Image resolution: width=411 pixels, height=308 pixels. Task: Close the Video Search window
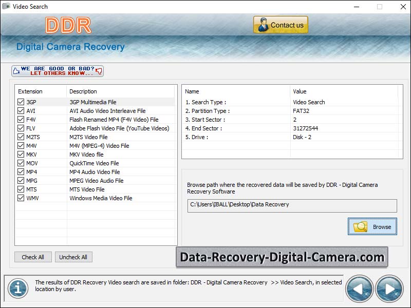pyautogui.click(x=403, y=7)
